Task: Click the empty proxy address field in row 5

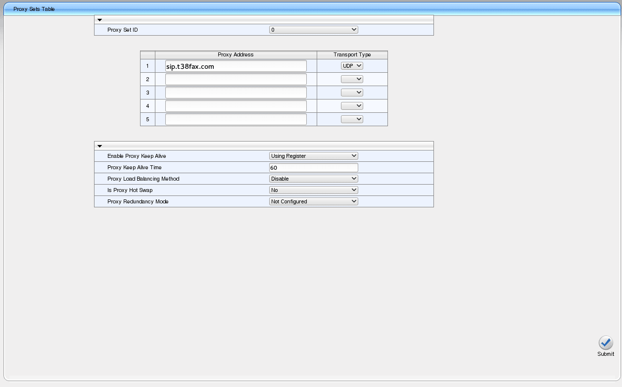Action: pyautogui.click(x=236, y=119)
